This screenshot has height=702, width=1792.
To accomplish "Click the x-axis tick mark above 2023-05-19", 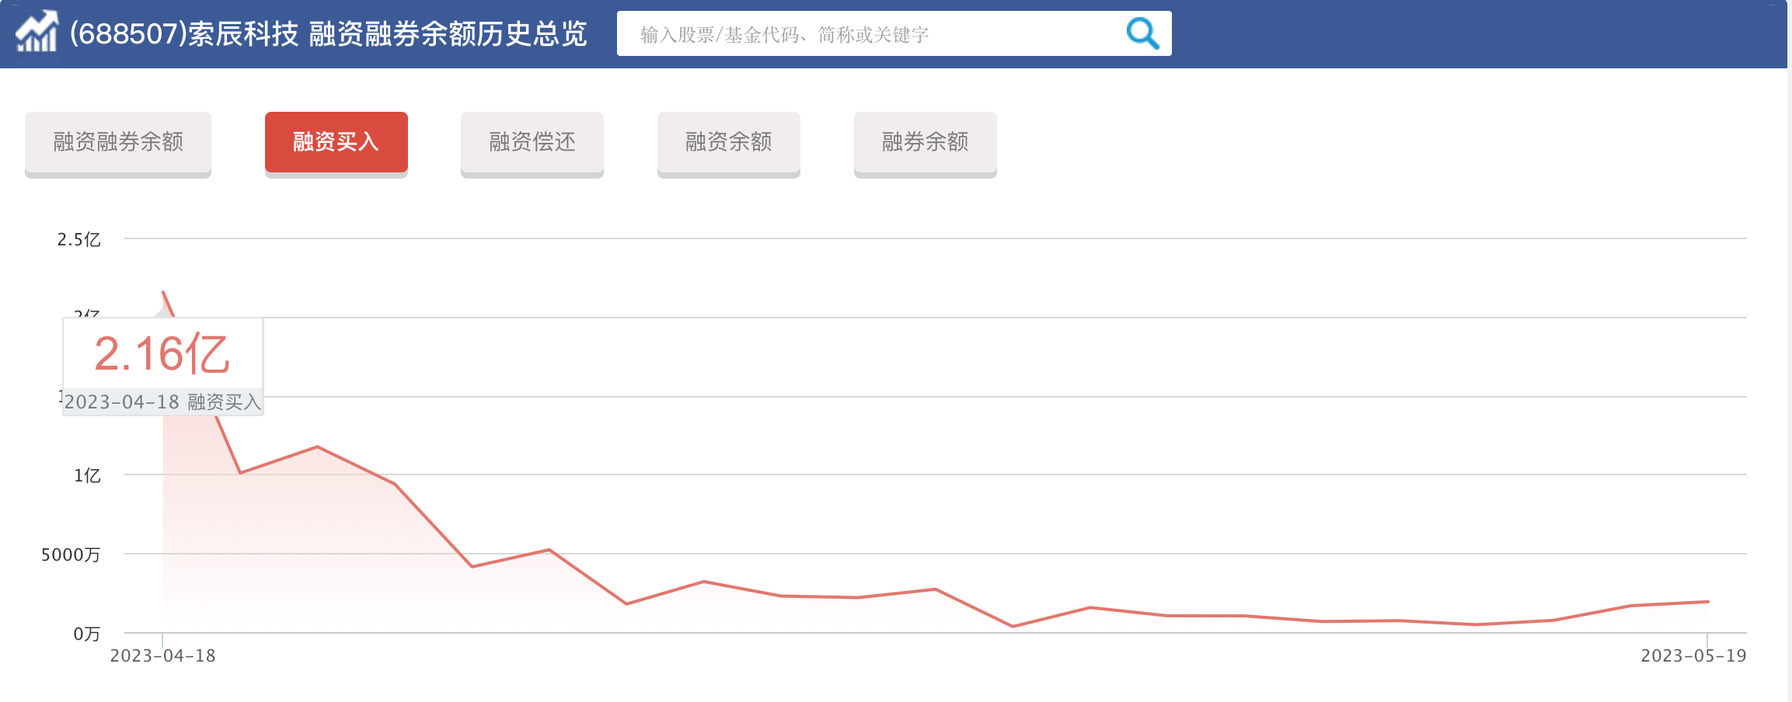I will pos(1707,639).
